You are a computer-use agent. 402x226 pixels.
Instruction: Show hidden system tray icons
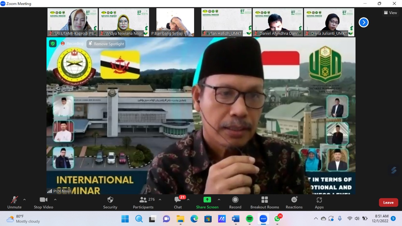(316, 219)
